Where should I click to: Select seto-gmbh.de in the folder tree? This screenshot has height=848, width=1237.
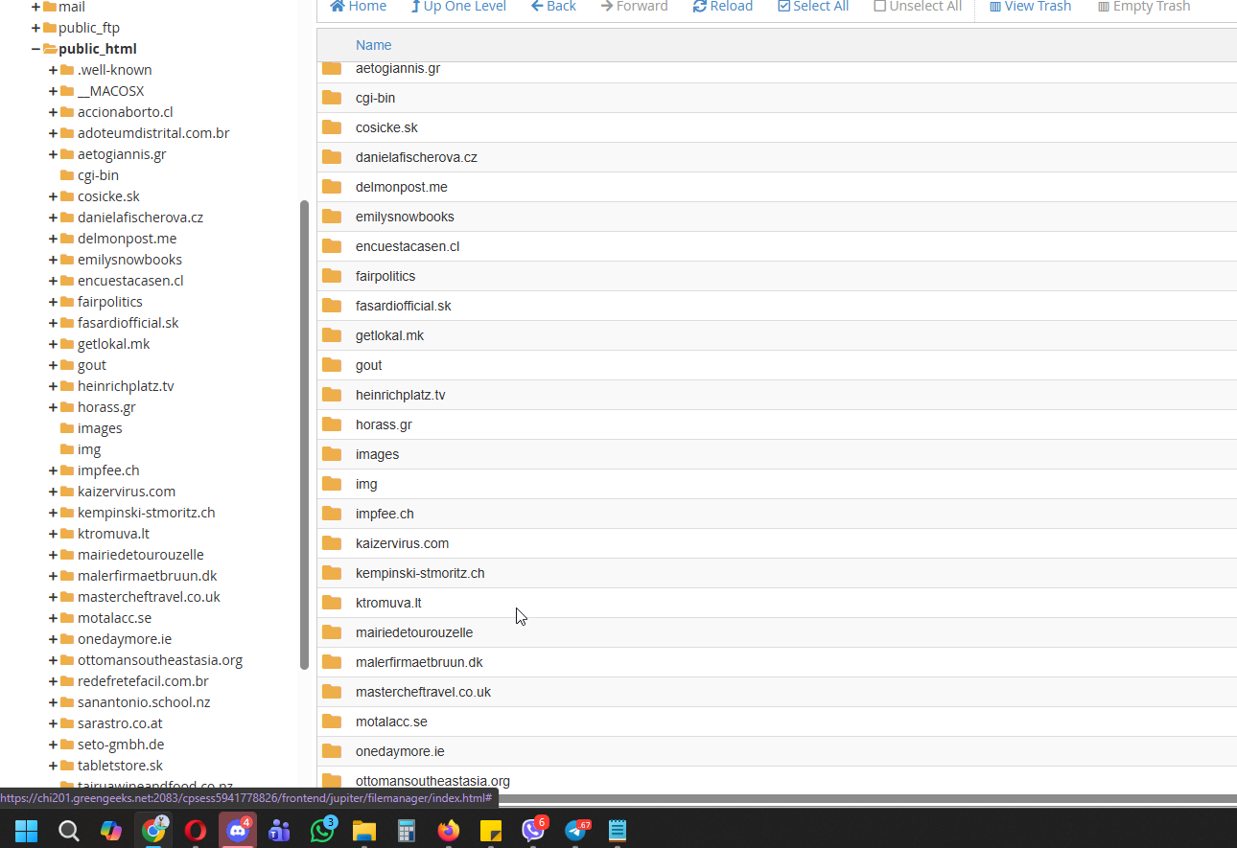121,745
